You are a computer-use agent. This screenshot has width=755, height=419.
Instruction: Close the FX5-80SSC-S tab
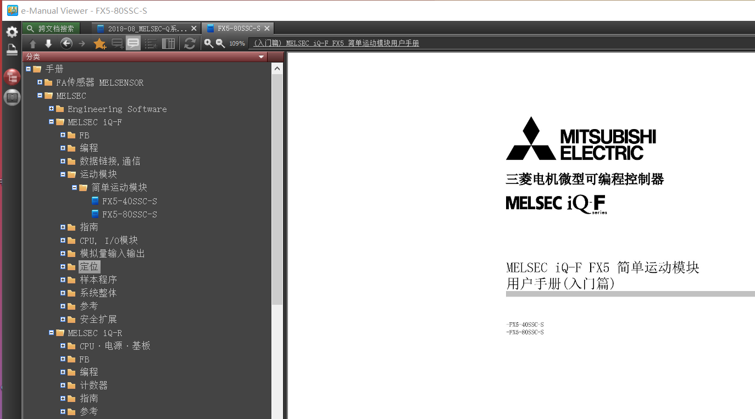click(x=267, y=29)
